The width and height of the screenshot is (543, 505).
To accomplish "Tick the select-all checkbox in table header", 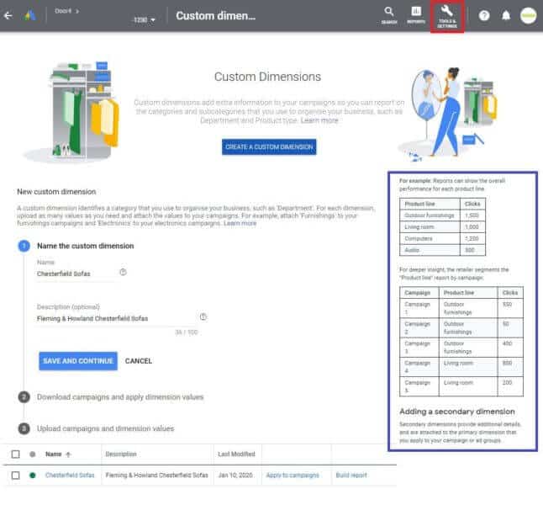I will pos(16,454).
